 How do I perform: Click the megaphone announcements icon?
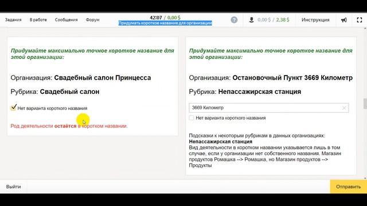coord(344,20)
